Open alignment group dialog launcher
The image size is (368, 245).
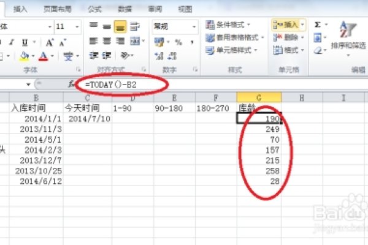[x=144, y=69]
